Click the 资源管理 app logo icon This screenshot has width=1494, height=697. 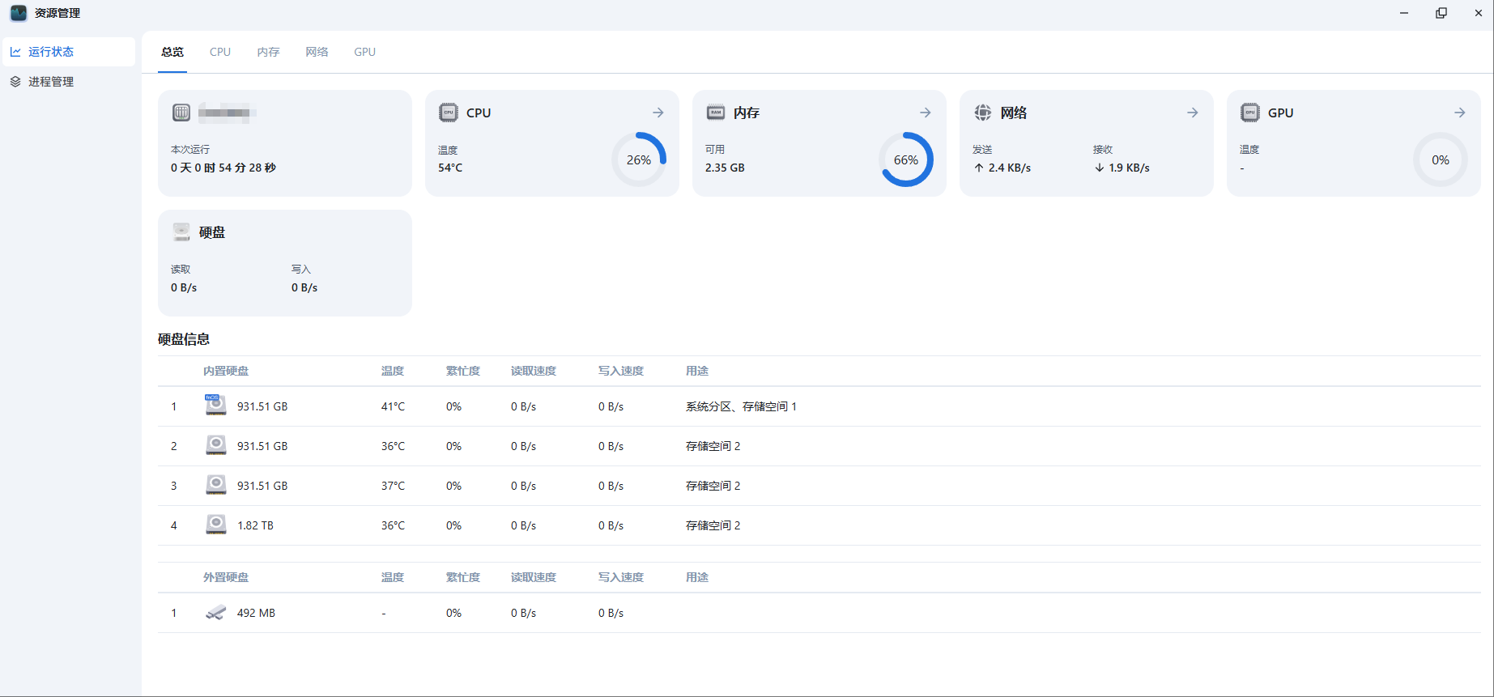(x=18, y=13)
